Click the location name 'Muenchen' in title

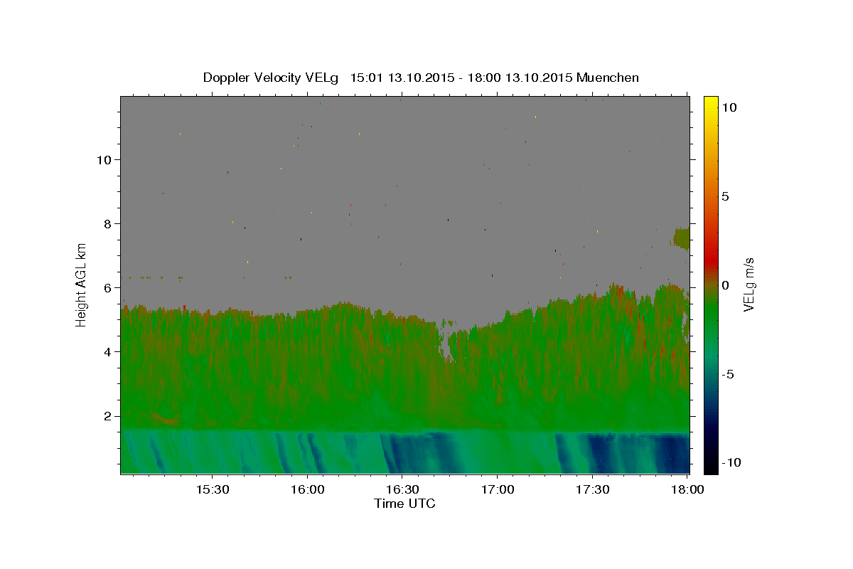(x=608, y=78)
